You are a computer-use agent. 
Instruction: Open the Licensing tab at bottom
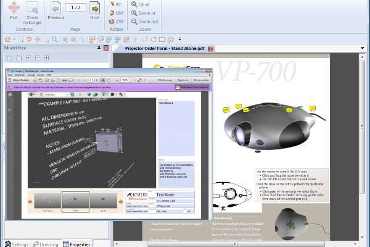(x=45, y=244)
